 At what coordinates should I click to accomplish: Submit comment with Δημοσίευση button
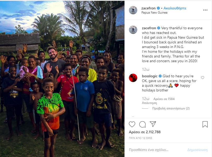pyautogui.click(x=197, y=150)
